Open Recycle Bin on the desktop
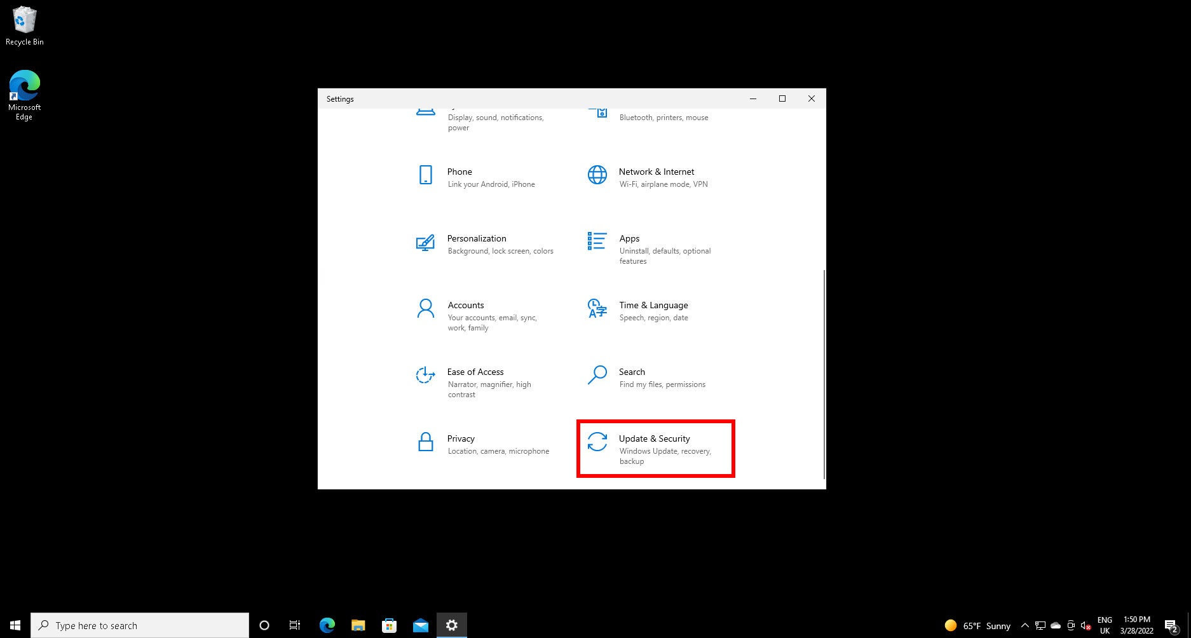Image resolution: width=1191 pixels, height=638 pixels. [24, 26]
